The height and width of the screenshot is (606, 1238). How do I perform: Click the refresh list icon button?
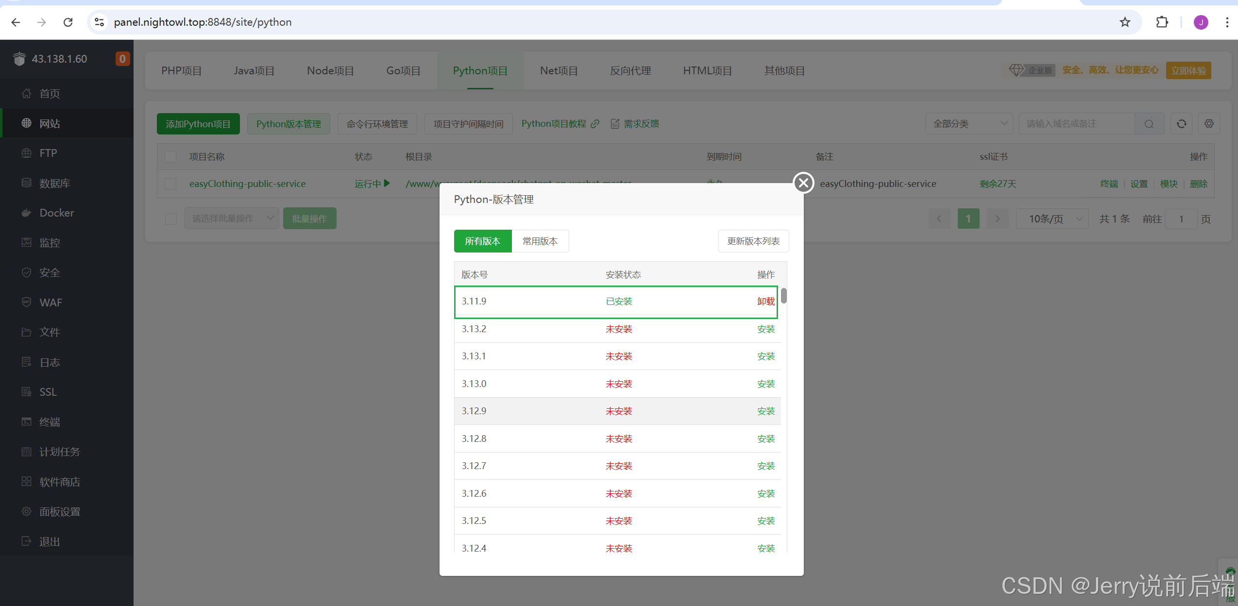[x=1181, y=124]
